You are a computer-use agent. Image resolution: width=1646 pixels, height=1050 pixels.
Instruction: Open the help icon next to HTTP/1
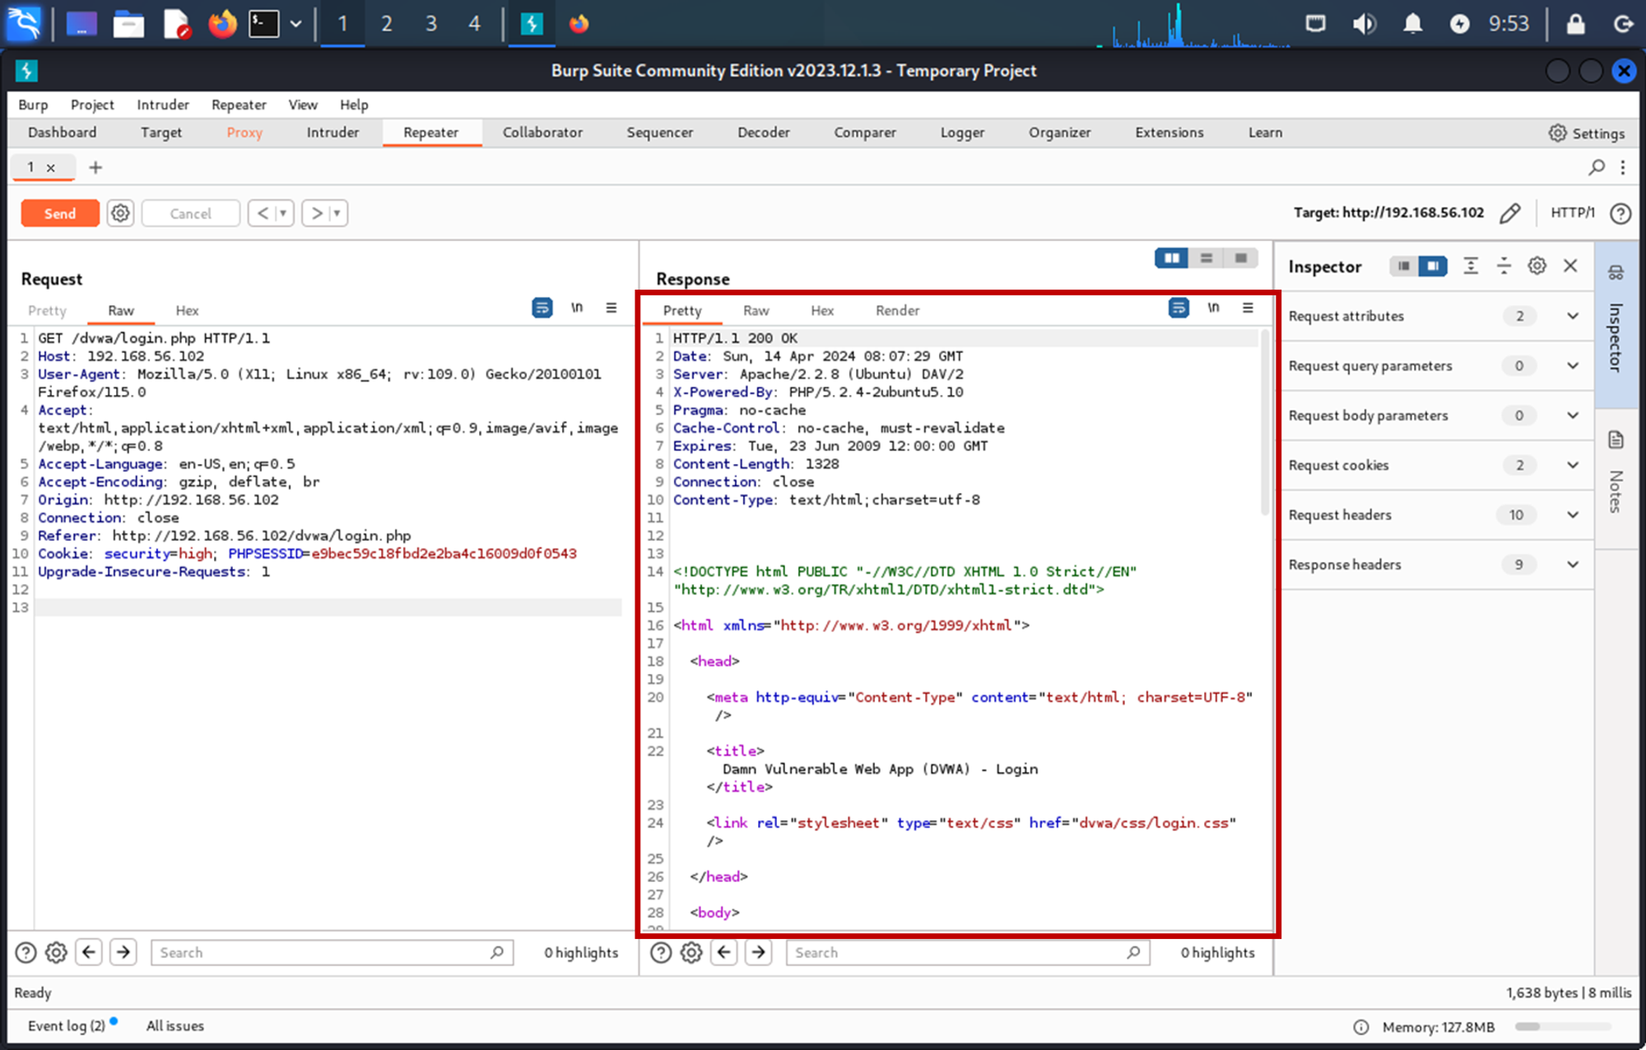(1620, 213)
